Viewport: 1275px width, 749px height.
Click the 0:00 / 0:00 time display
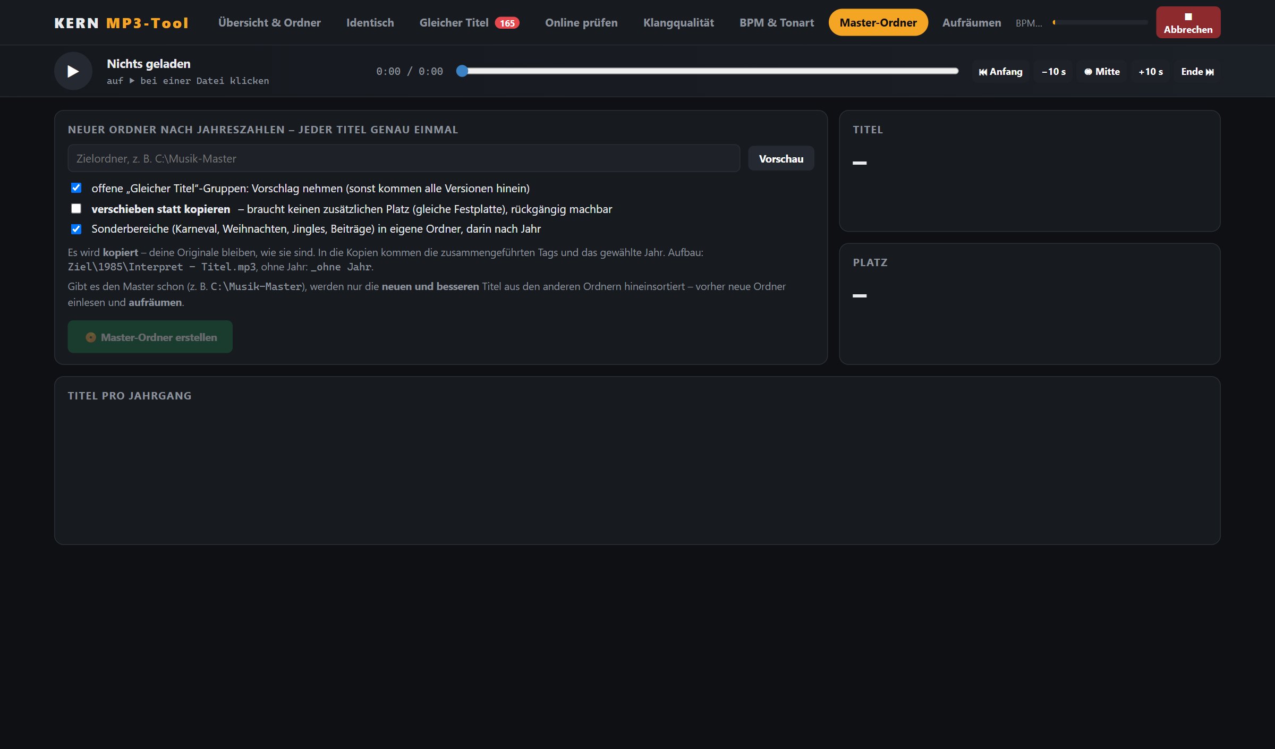[409, 71]
